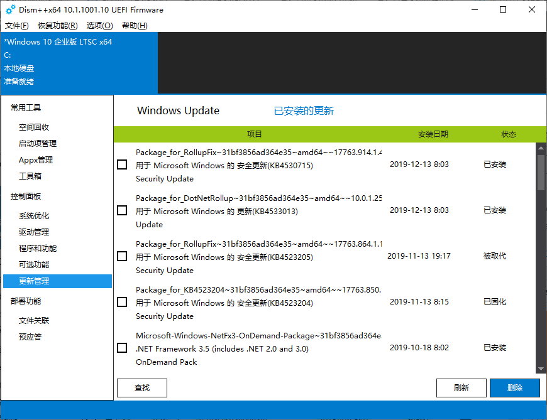Click Microsoft-Windows-NetFx3-OnDemand-Package name text
The image size is (547, 420).
[x=258, y=336]
